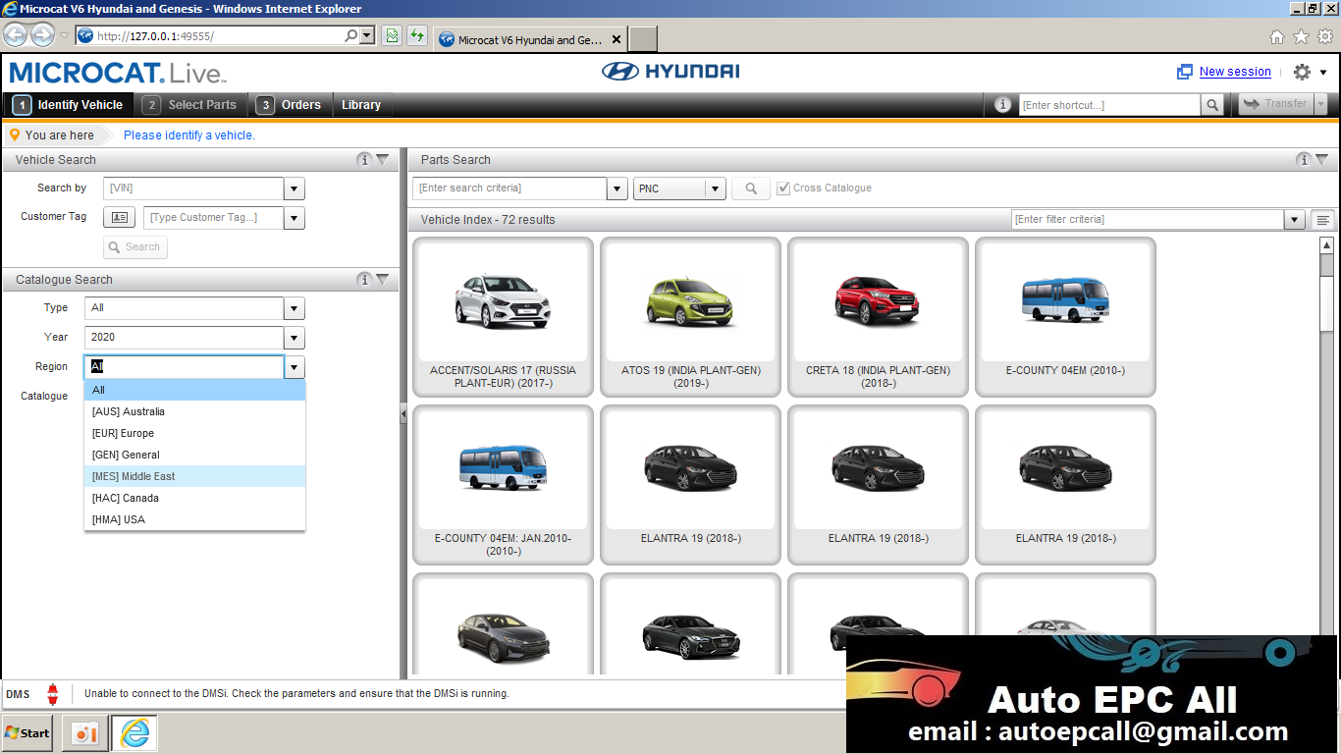Go back using the browser Back arrow
Viewport: 1341px width, 754px height.
[16, 36]
